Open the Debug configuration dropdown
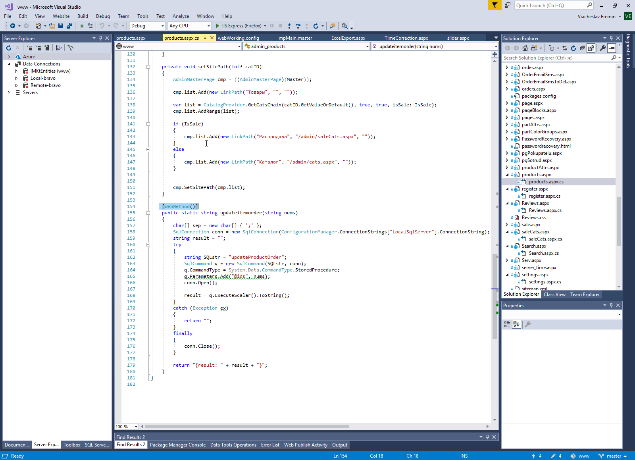 tap(162, 26)
